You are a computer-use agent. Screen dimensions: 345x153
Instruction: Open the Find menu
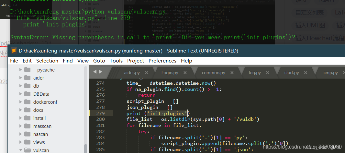click(68, 61)
